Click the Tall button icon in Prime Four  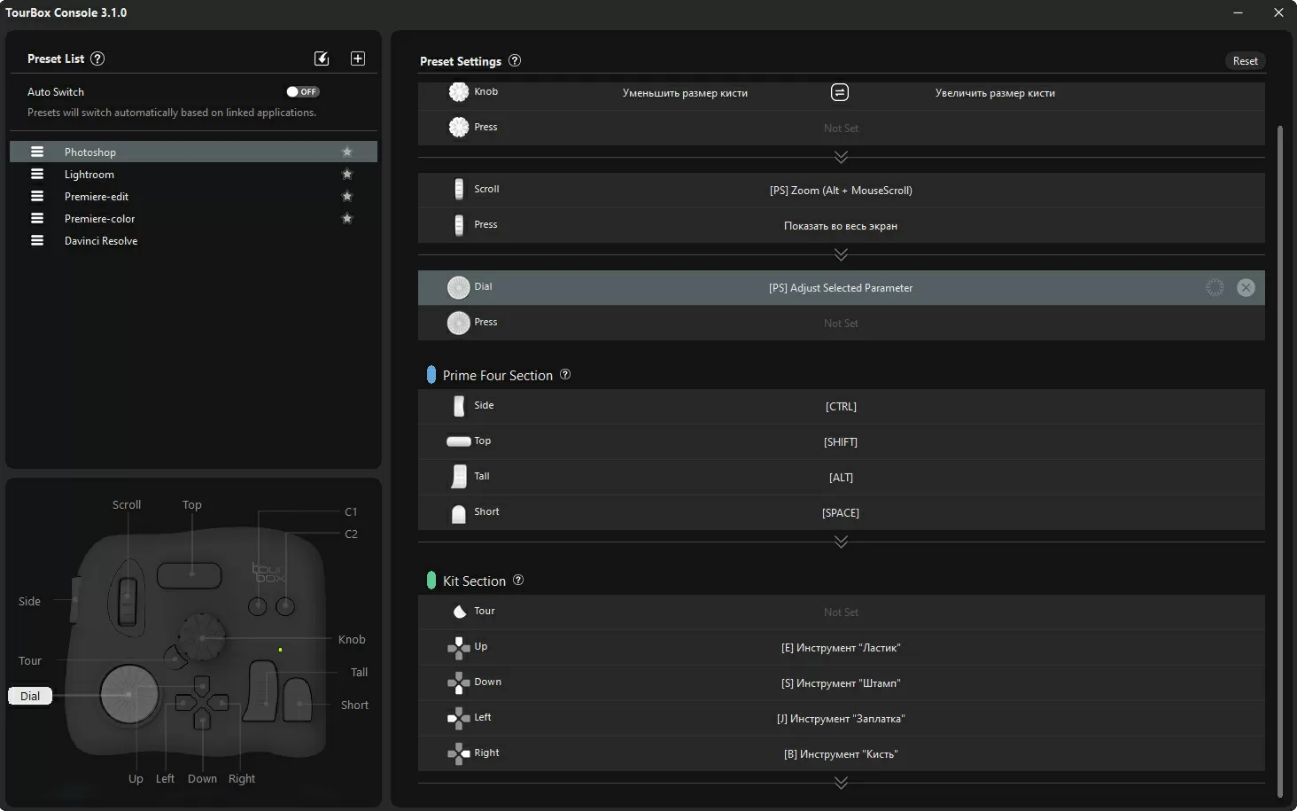458,477
